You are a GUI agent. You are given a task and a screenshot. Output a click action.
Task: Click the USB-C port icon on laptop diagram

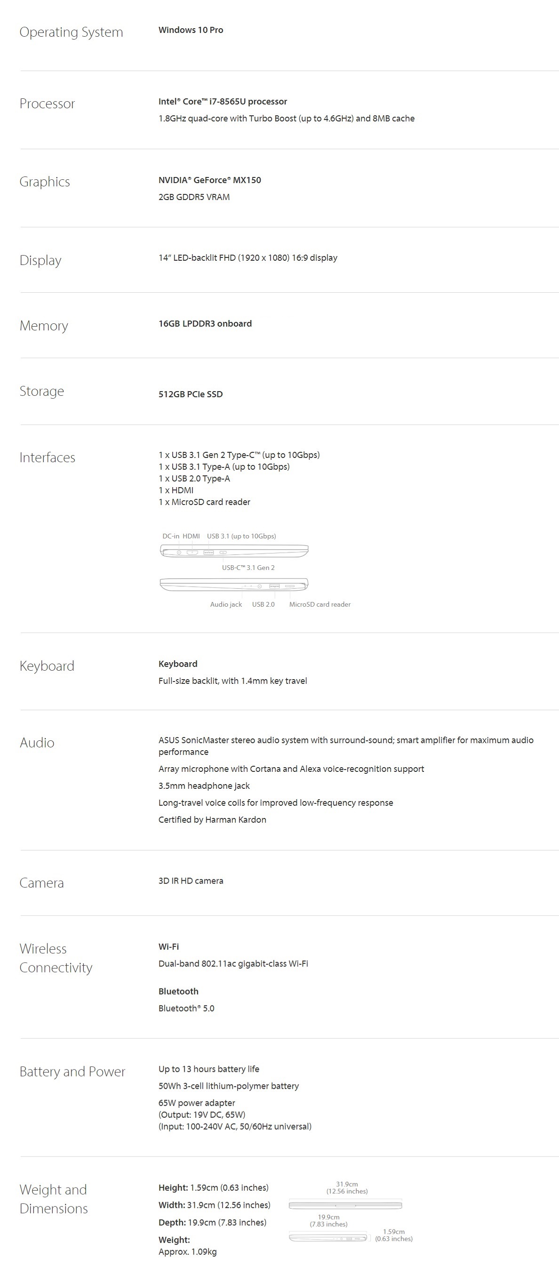click(224, 553)
